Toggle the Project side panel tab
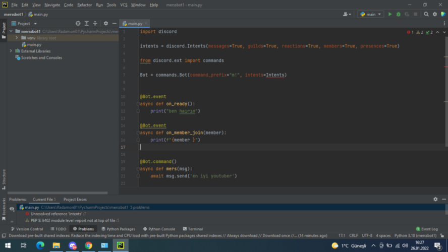Viewport: 448px width, 252px height. [4, 31]
